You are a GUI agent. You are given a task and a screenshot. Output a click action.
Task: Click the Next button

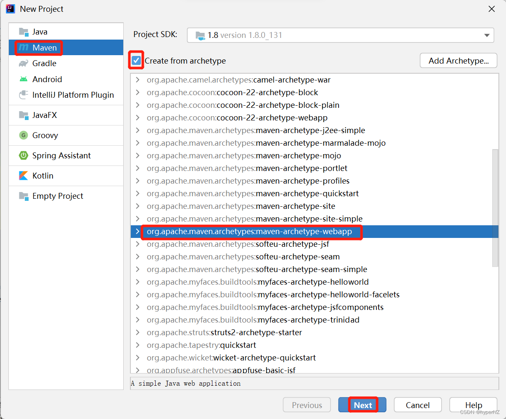tap(363, 405)
